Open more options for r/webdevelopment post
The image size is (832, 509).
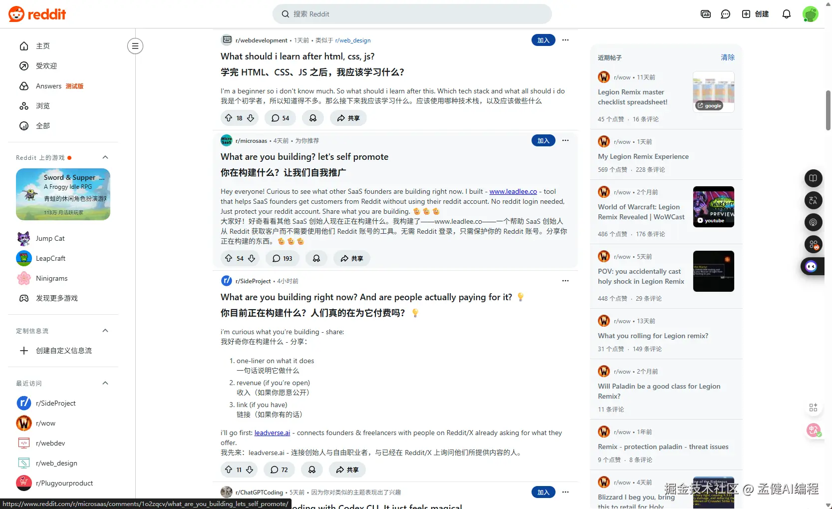tap(565, 40)
